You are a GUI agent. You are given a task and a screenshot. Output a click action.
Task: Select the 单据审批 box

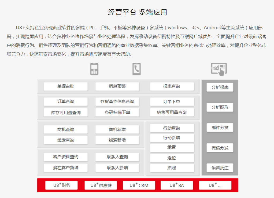(x=66, y=86)
